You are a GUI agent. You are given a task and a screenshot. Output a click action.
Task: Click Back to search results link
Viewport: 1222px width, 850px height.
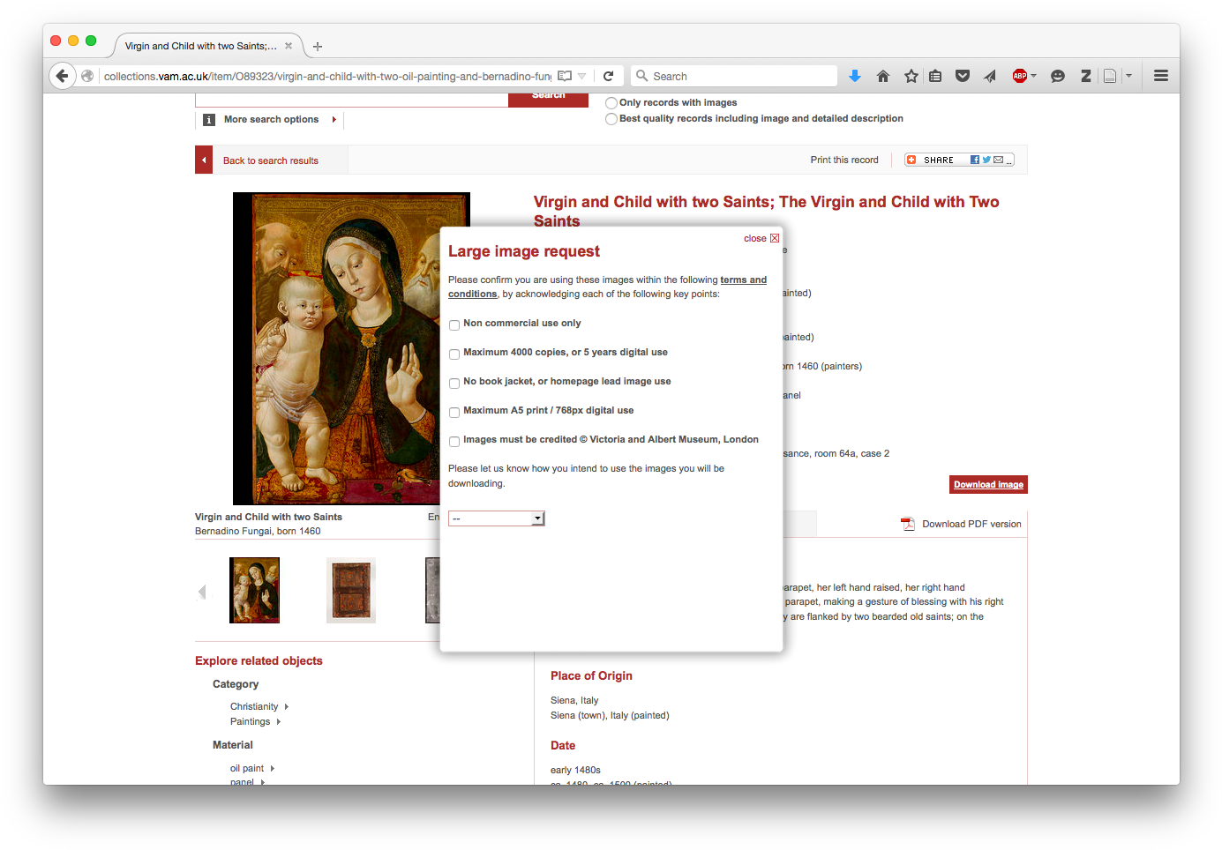coord(271,160)
